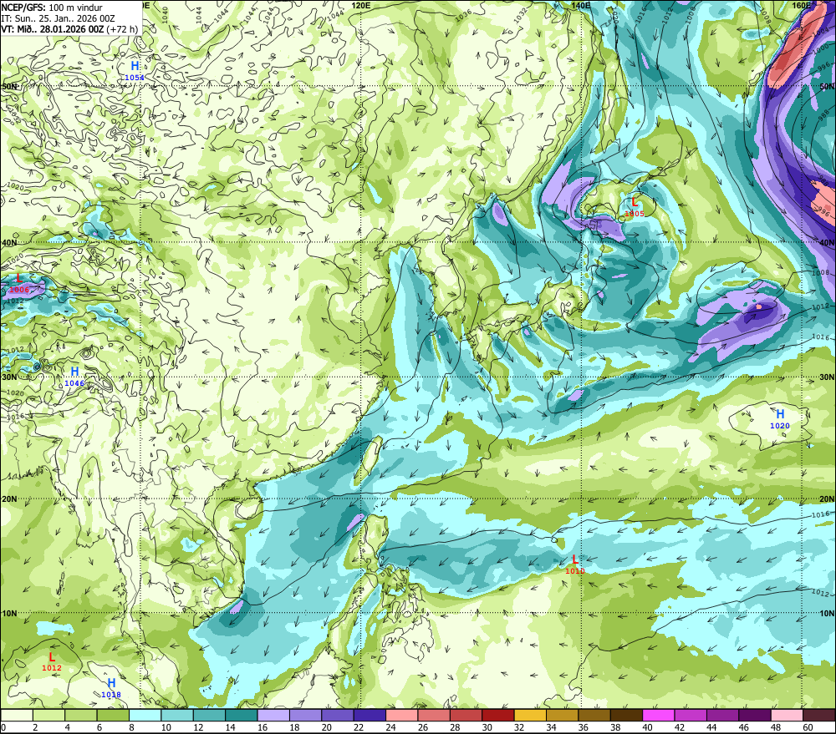This screenshot has width=836, height=734.
Task: Pick the light green 2–4 legend swatch
Action: (x=49, y=715)
